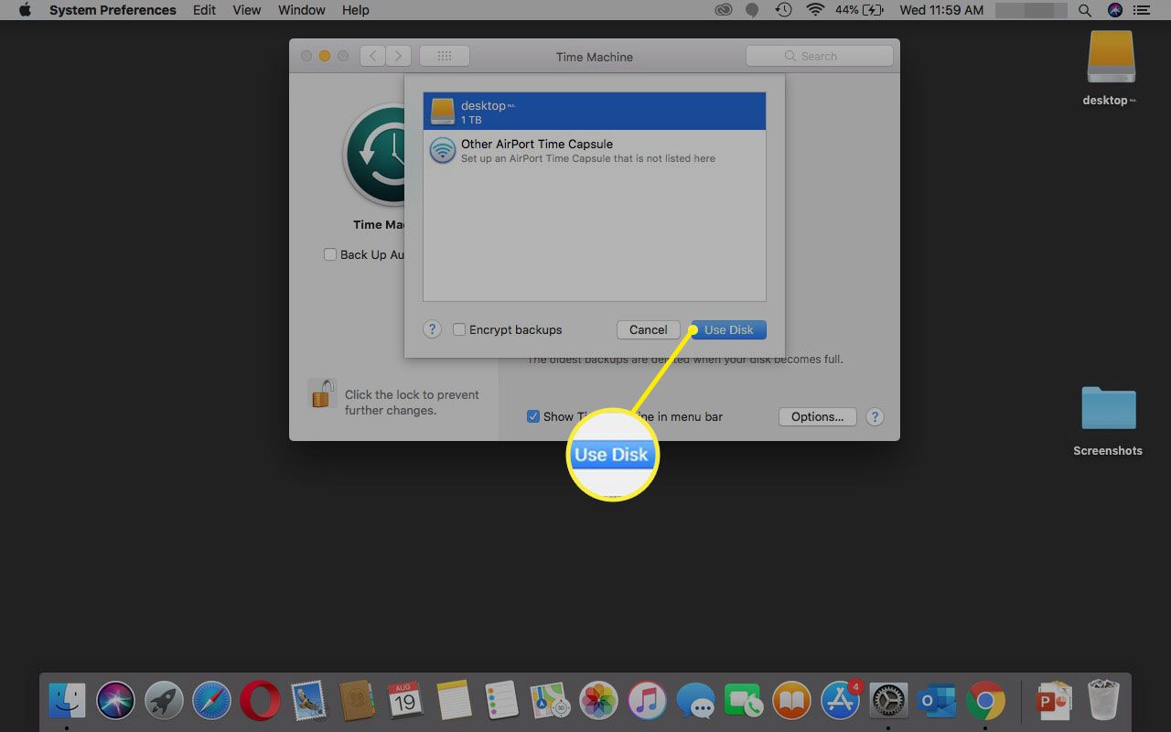1171x732 pixels.
Task: Uncheck Show Time Machine in menu bar
Action: pyautogui.click(x=533, y=416)
